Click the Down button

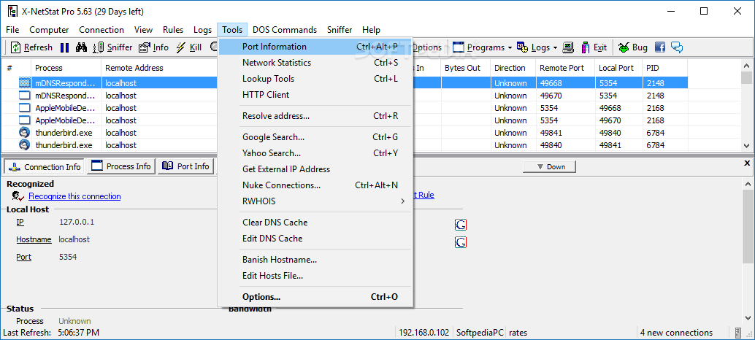click(549, 167)
